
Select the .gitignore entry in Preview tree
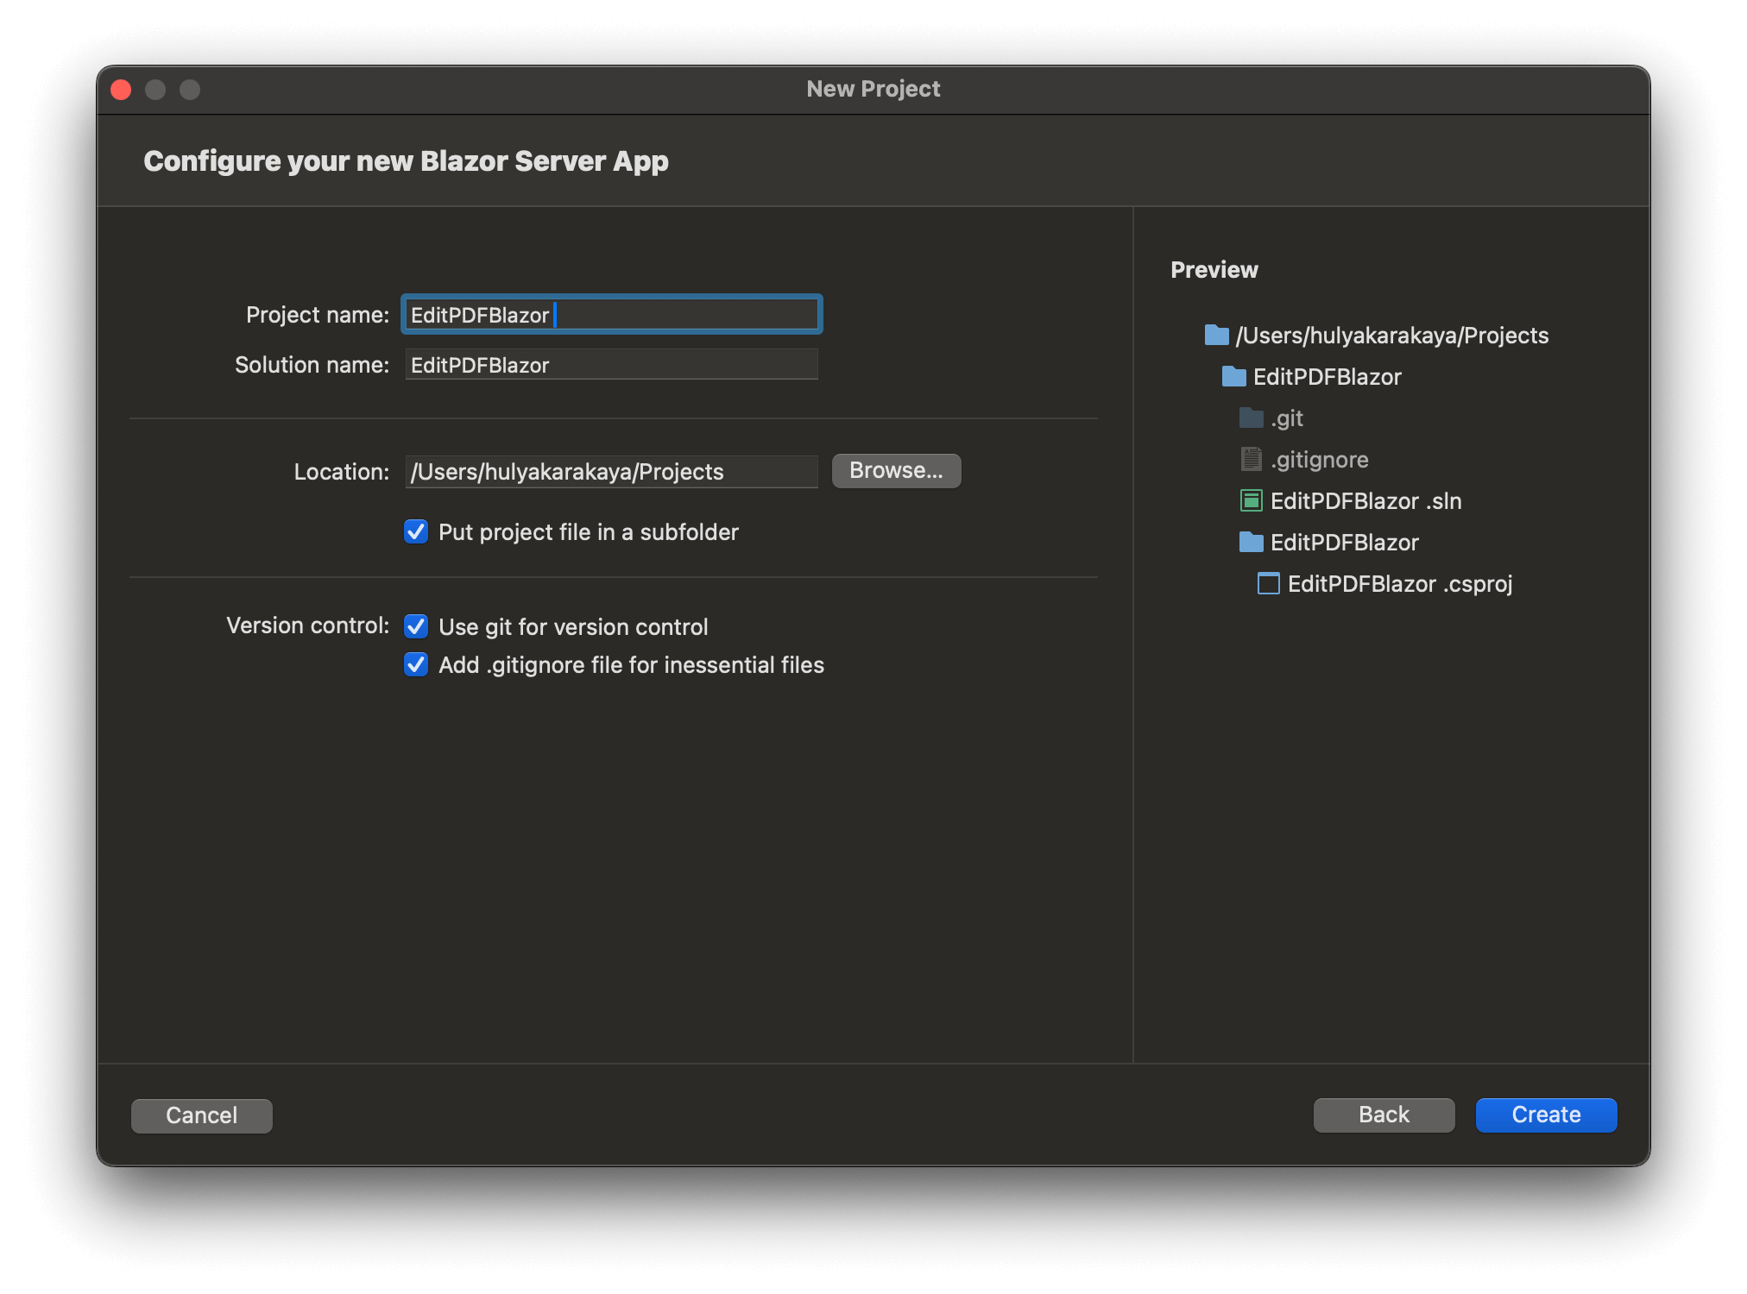(x=1319, y=460)
